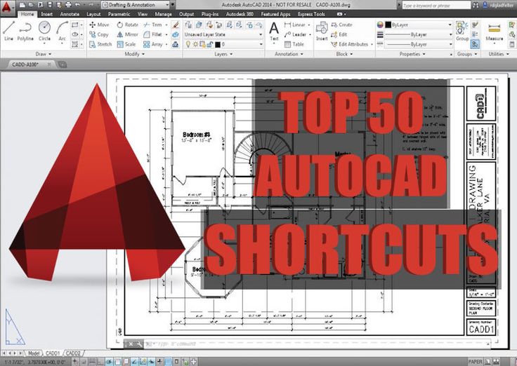Click the Leader tool

[x=295, y=34]
